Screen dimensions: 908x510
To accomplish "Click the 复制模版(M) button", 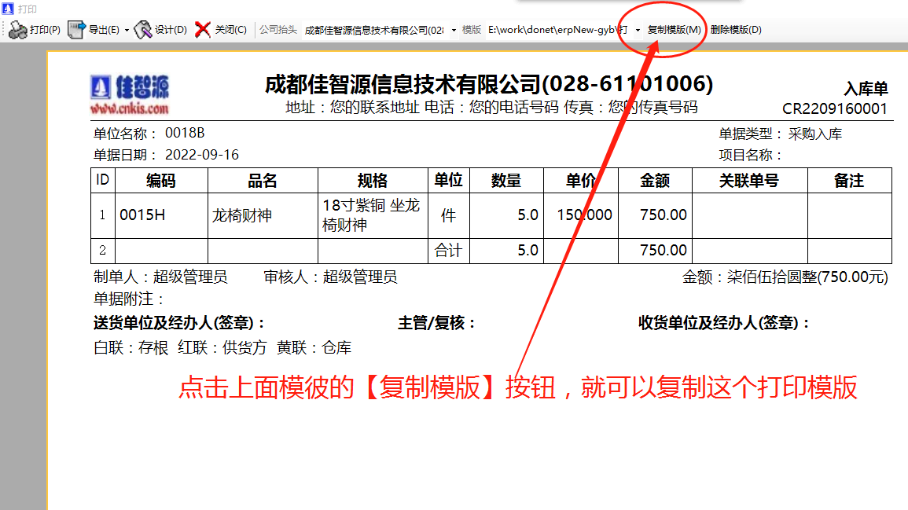I will tap(674, 30).
